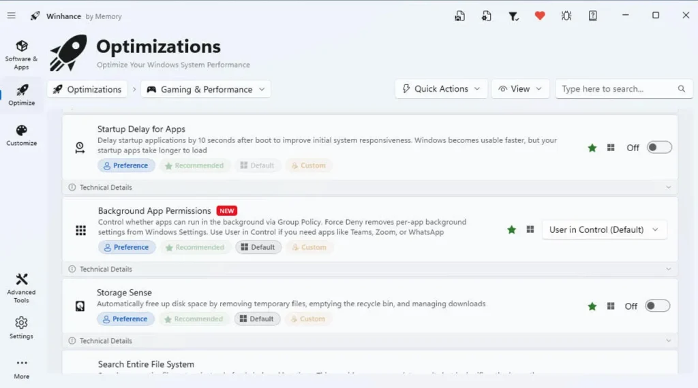This screenshot has width=698, height=388.
Task: Turn on the Storage Sense toggle
Action: (x=658, y=306)
